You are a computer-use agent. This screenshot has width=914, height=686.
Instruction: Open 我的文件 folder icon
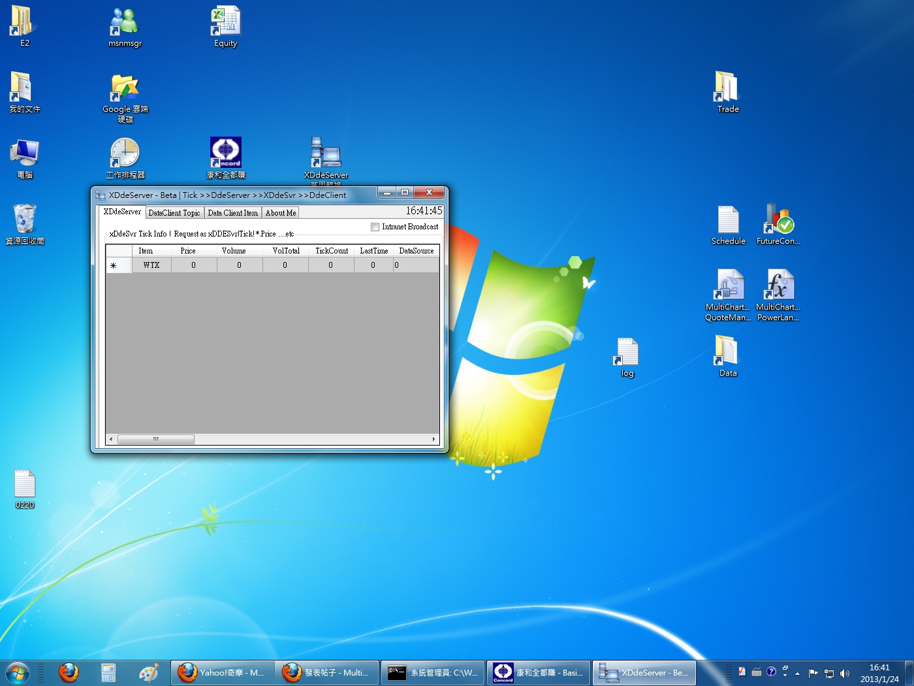24,92
